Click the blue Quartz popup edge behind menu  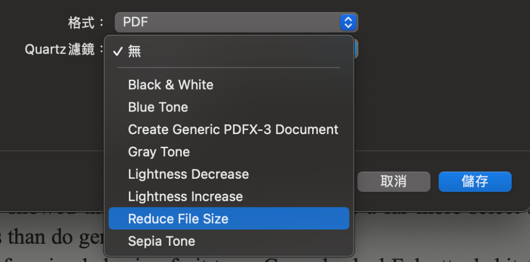pyautogui.click(x=357, y=50)
